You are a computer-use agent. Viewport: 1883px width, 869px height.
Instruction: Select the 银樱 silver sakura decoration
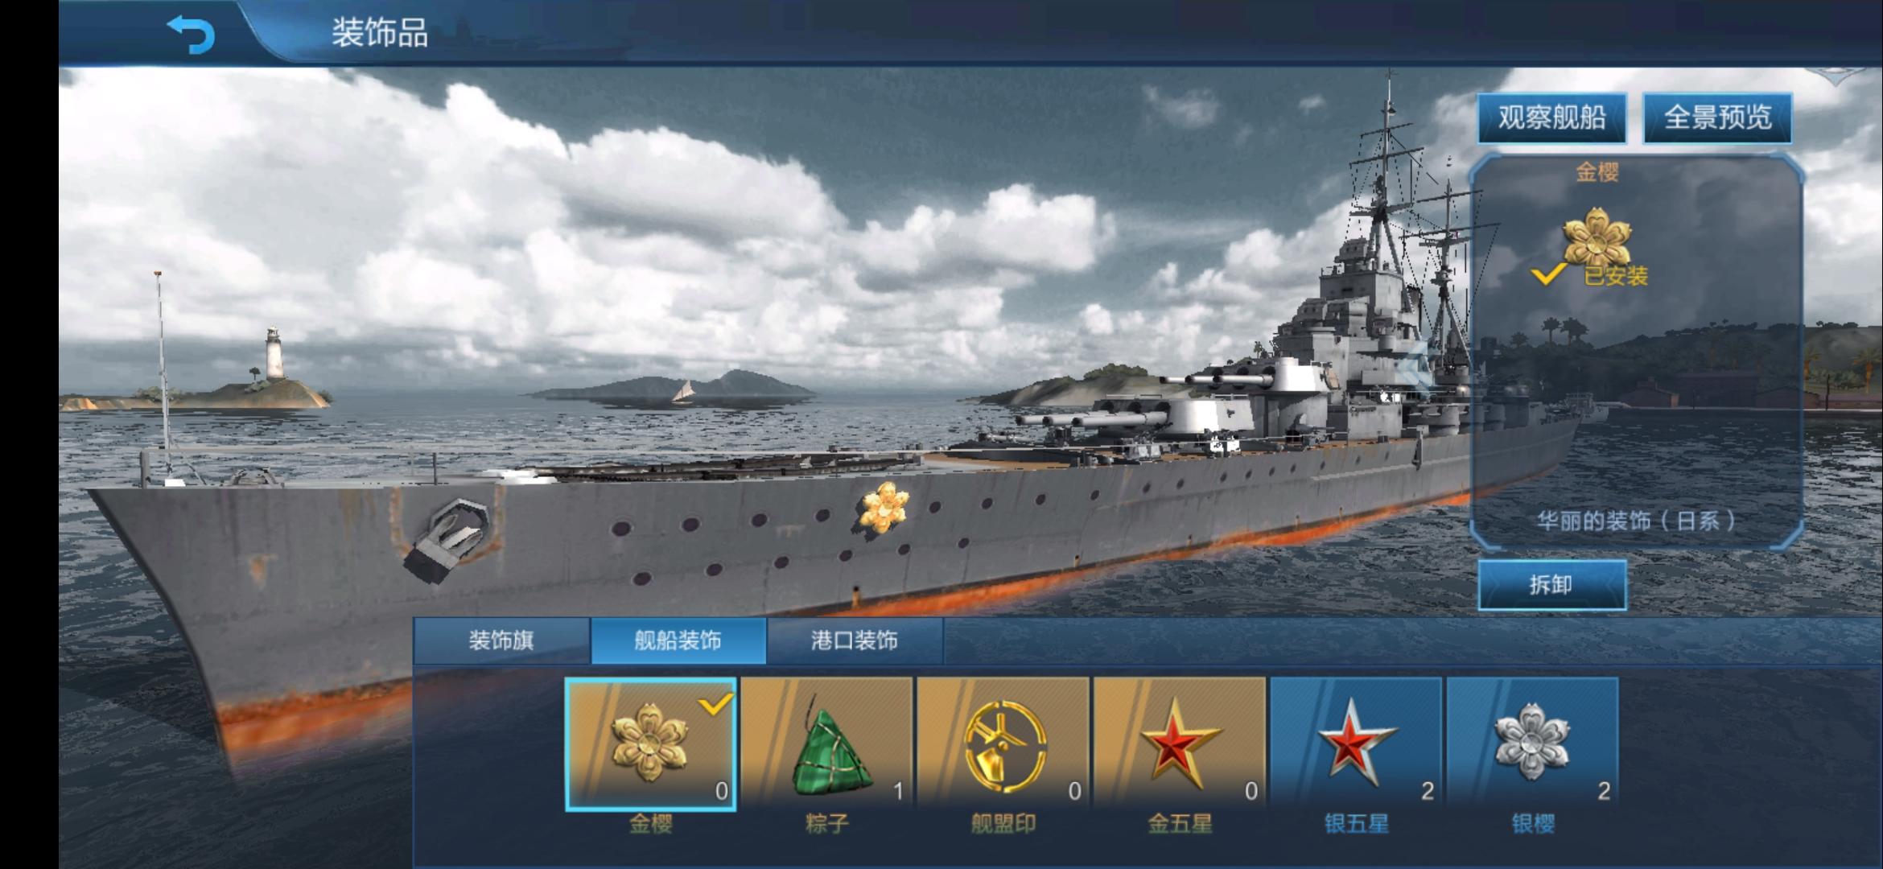click(1533, 743)
